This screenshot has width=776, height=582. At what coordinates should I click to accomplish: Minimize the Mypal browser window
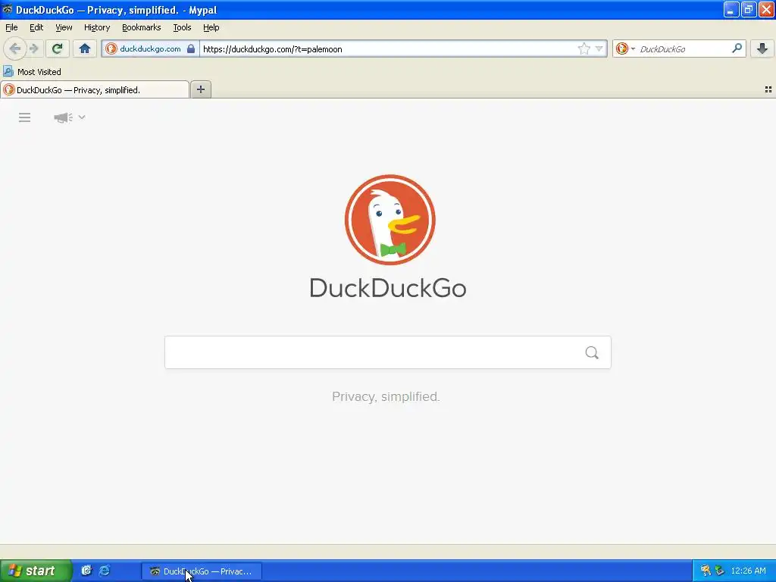point(731,9)
